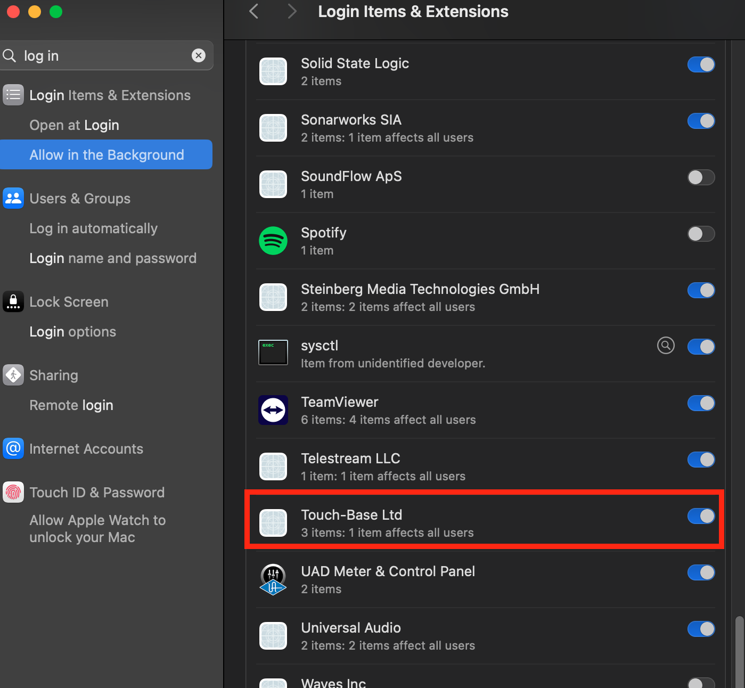Open Touch ID & Password settings

tap(107, 493)
